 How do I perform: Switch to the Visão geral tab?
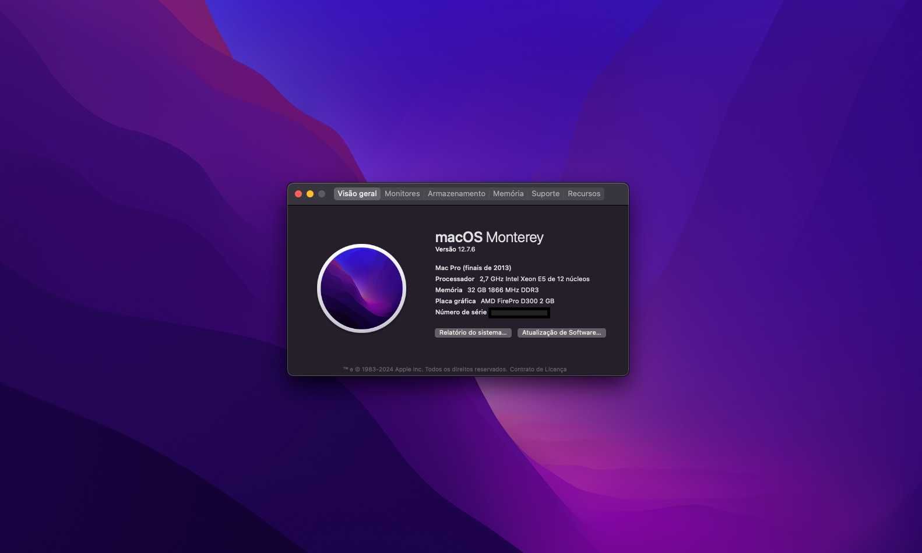click(357, 194)
